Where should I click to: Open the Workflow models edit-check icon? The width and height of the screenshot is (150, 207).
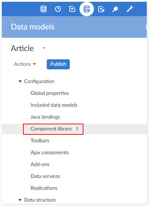(101, 9)
